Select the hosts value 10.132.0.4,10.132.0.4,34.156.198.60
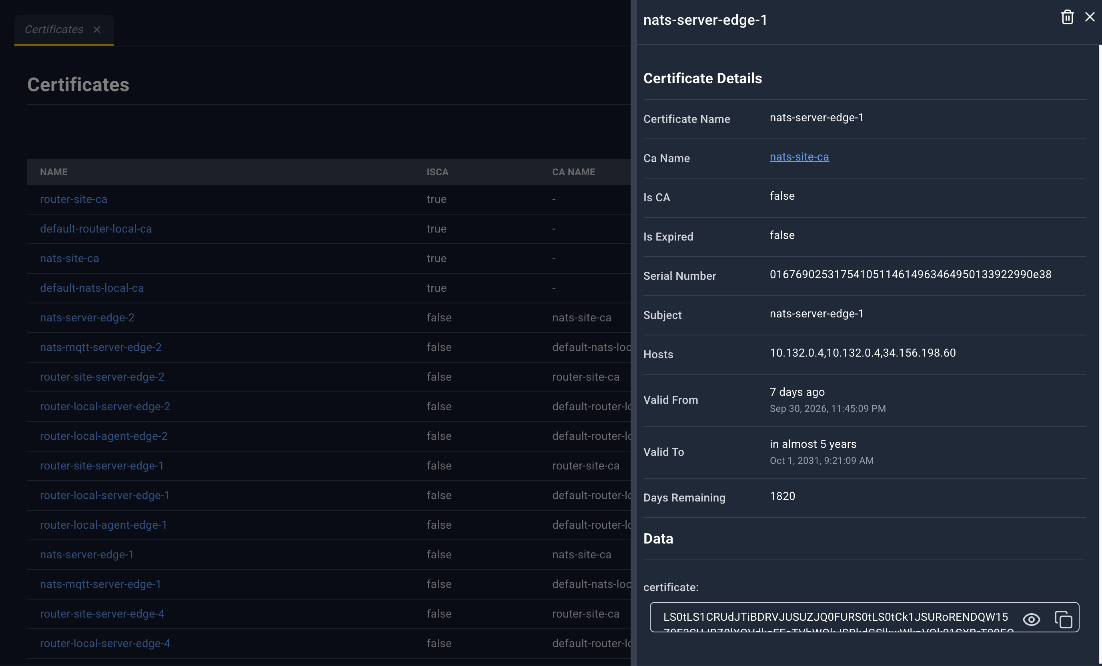1102x666 pixels. [x=862, y=353]
